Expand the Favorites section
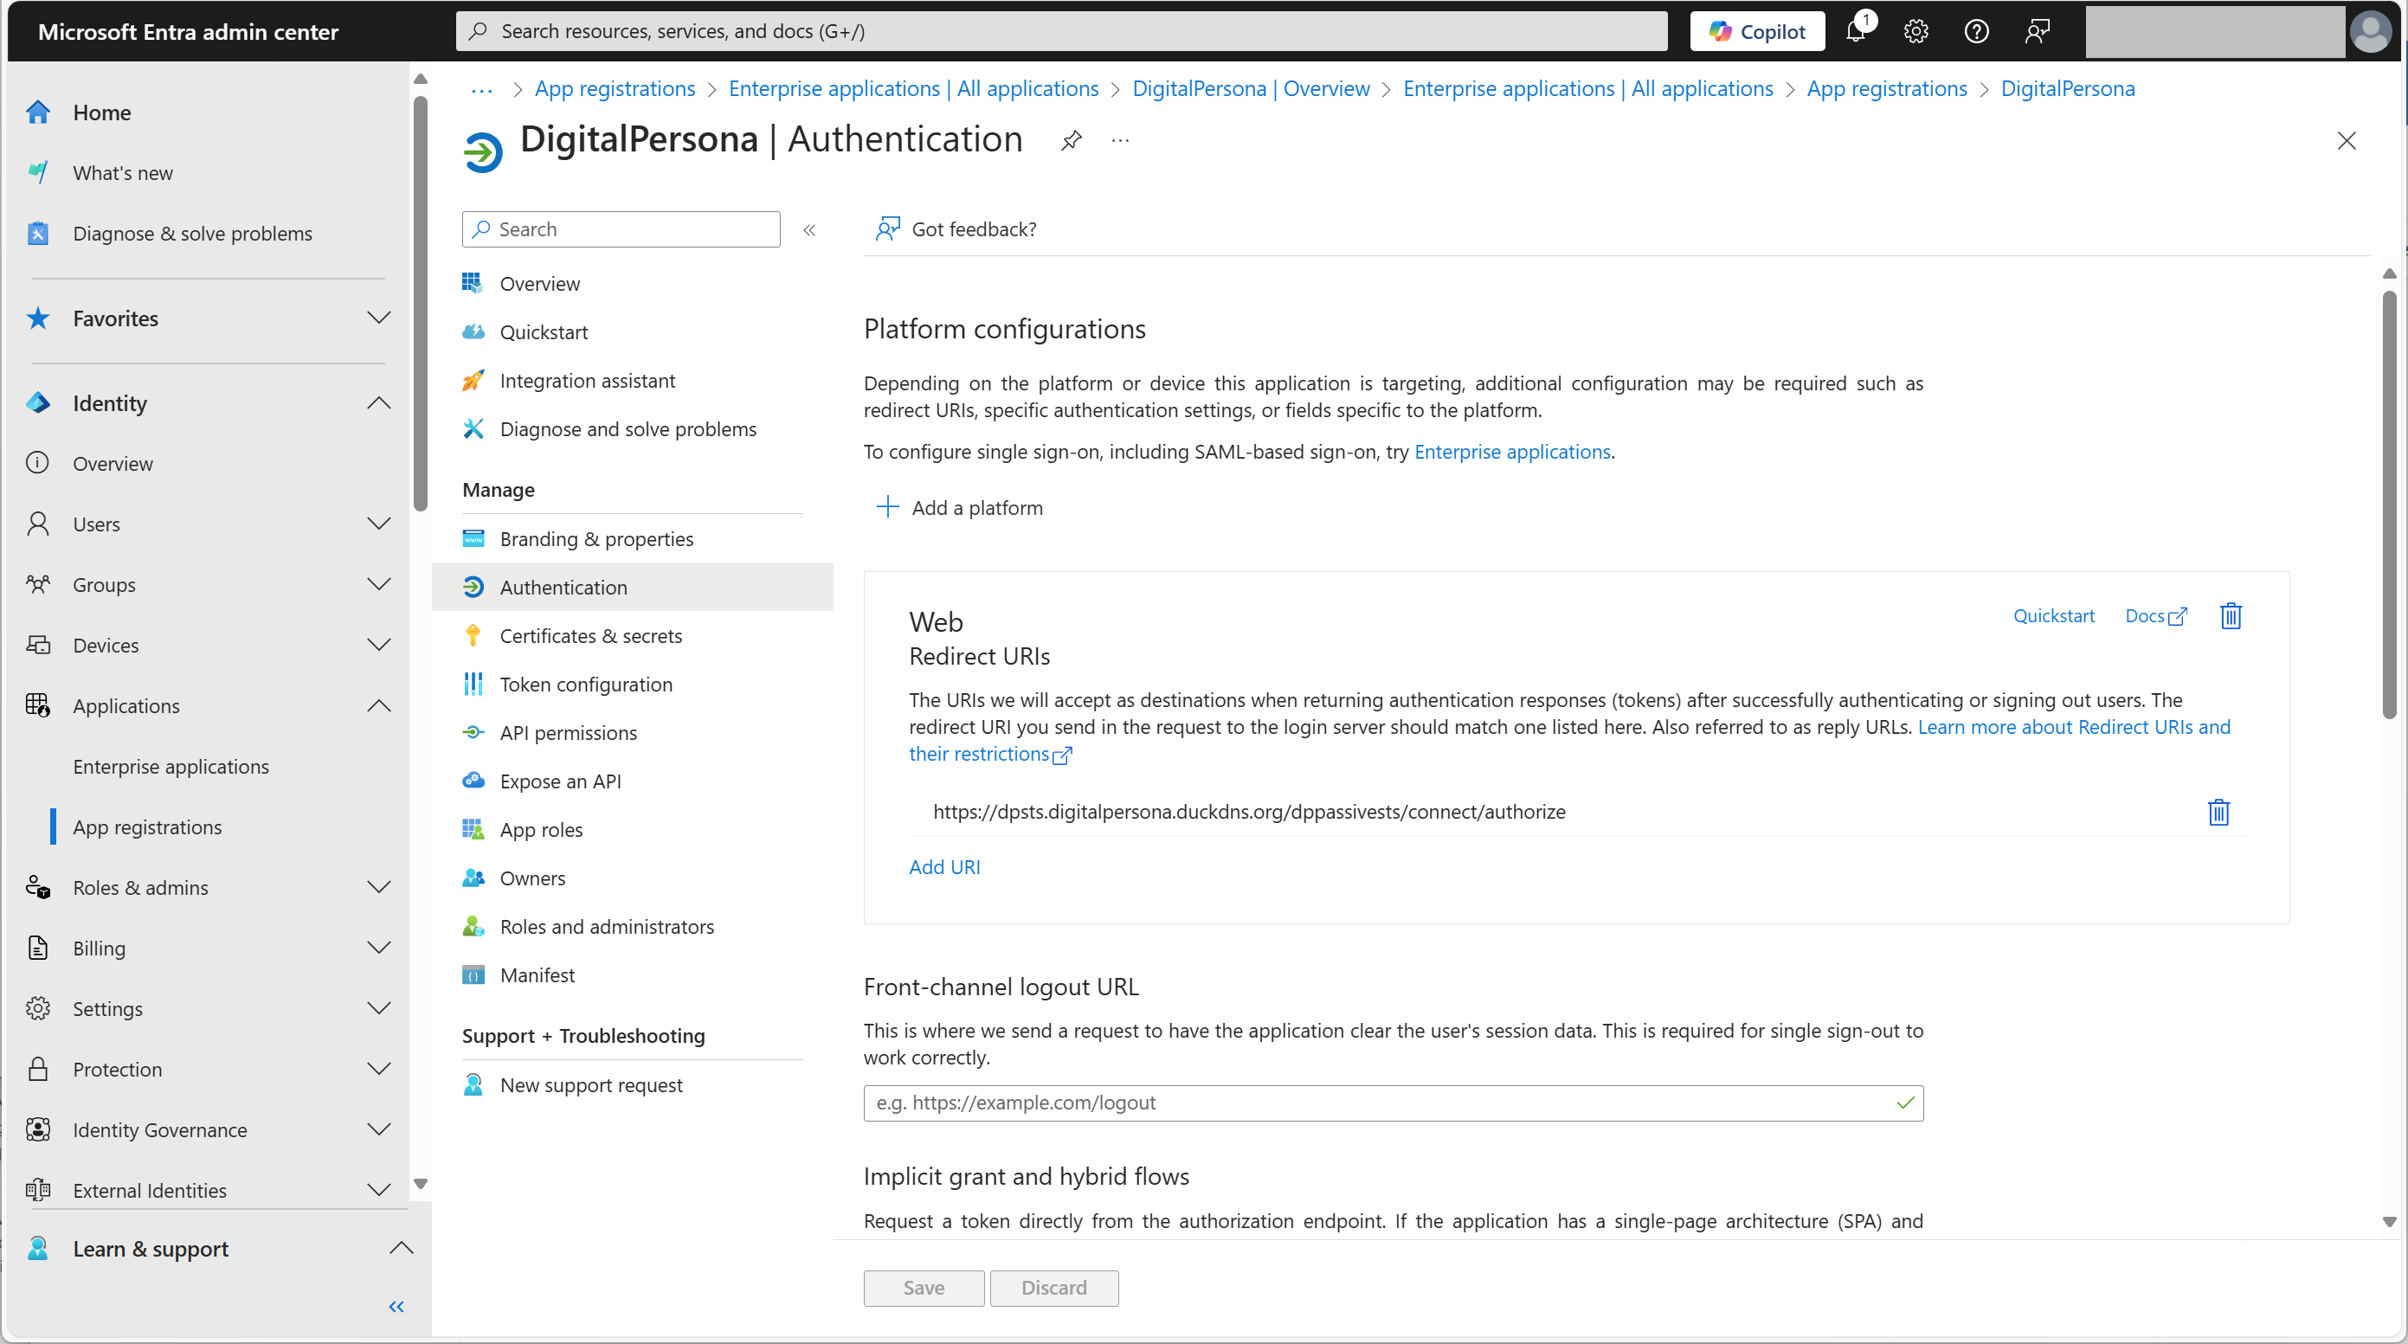The image size is (2408, 1344). (x=378, y=318)
